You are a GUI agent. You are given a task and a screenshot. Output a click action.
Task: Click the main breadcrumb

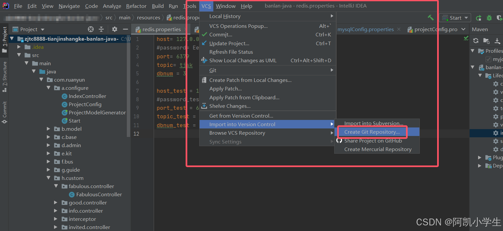[x=125, y=18]
